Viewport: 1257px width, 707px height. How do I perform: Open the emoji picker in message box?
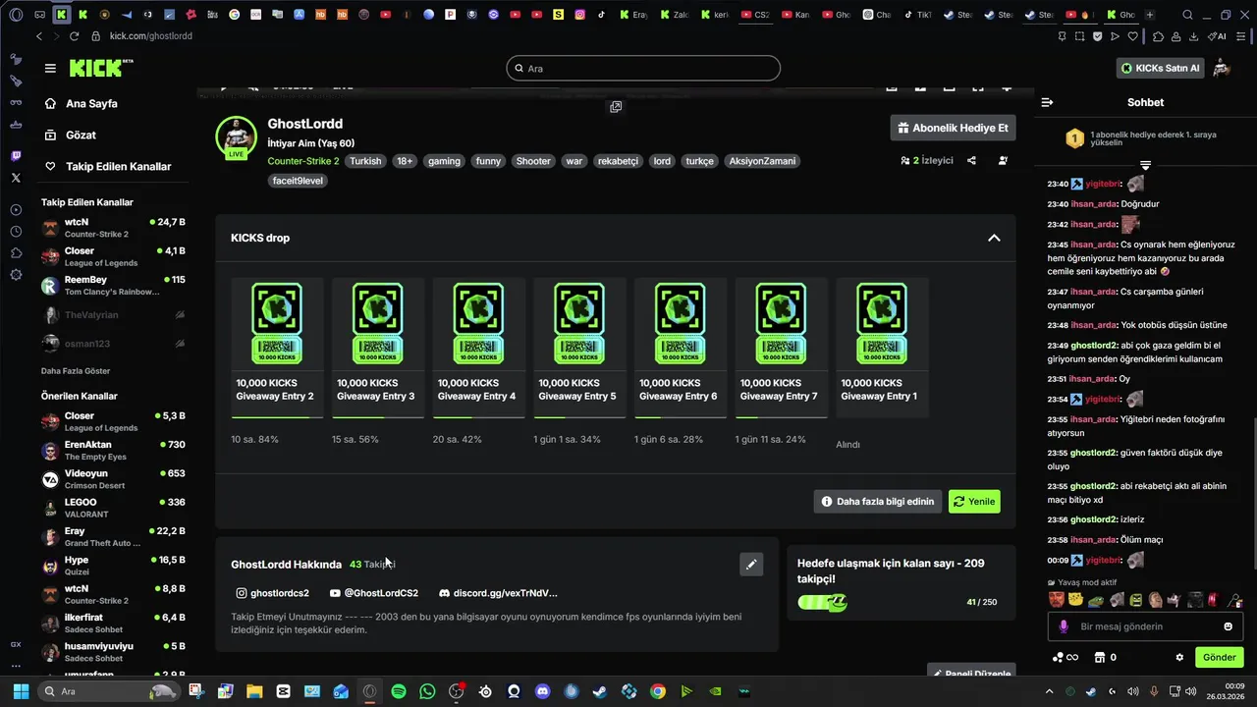1228,626
